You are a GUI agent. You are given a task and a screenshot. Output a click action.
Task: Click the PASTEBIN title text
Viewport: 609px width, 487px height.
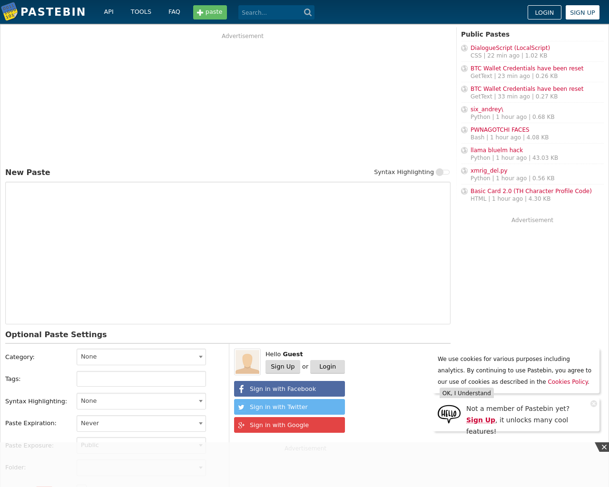click(53, 12)
